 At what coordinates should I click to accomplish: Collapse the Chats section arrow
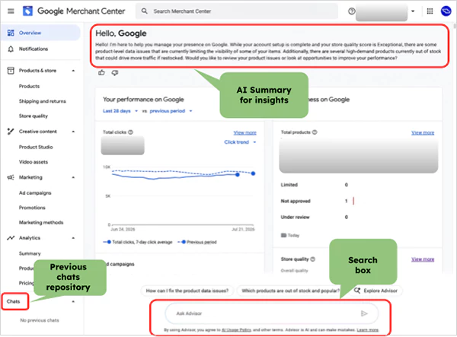73,301
